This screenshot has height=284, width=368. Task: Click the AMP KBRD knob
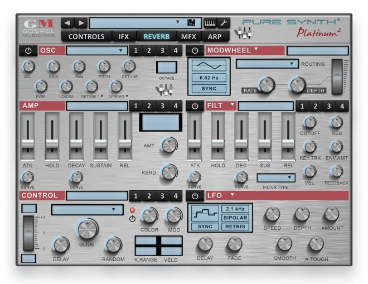(169, 172)
